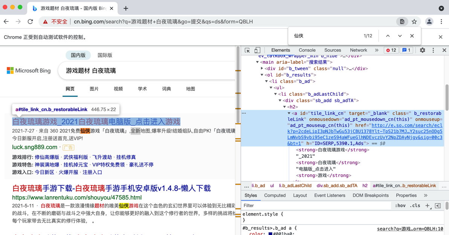Open DevTools settings gear
The height and width of the screenshot is (235, 449).
coord(422,50)
